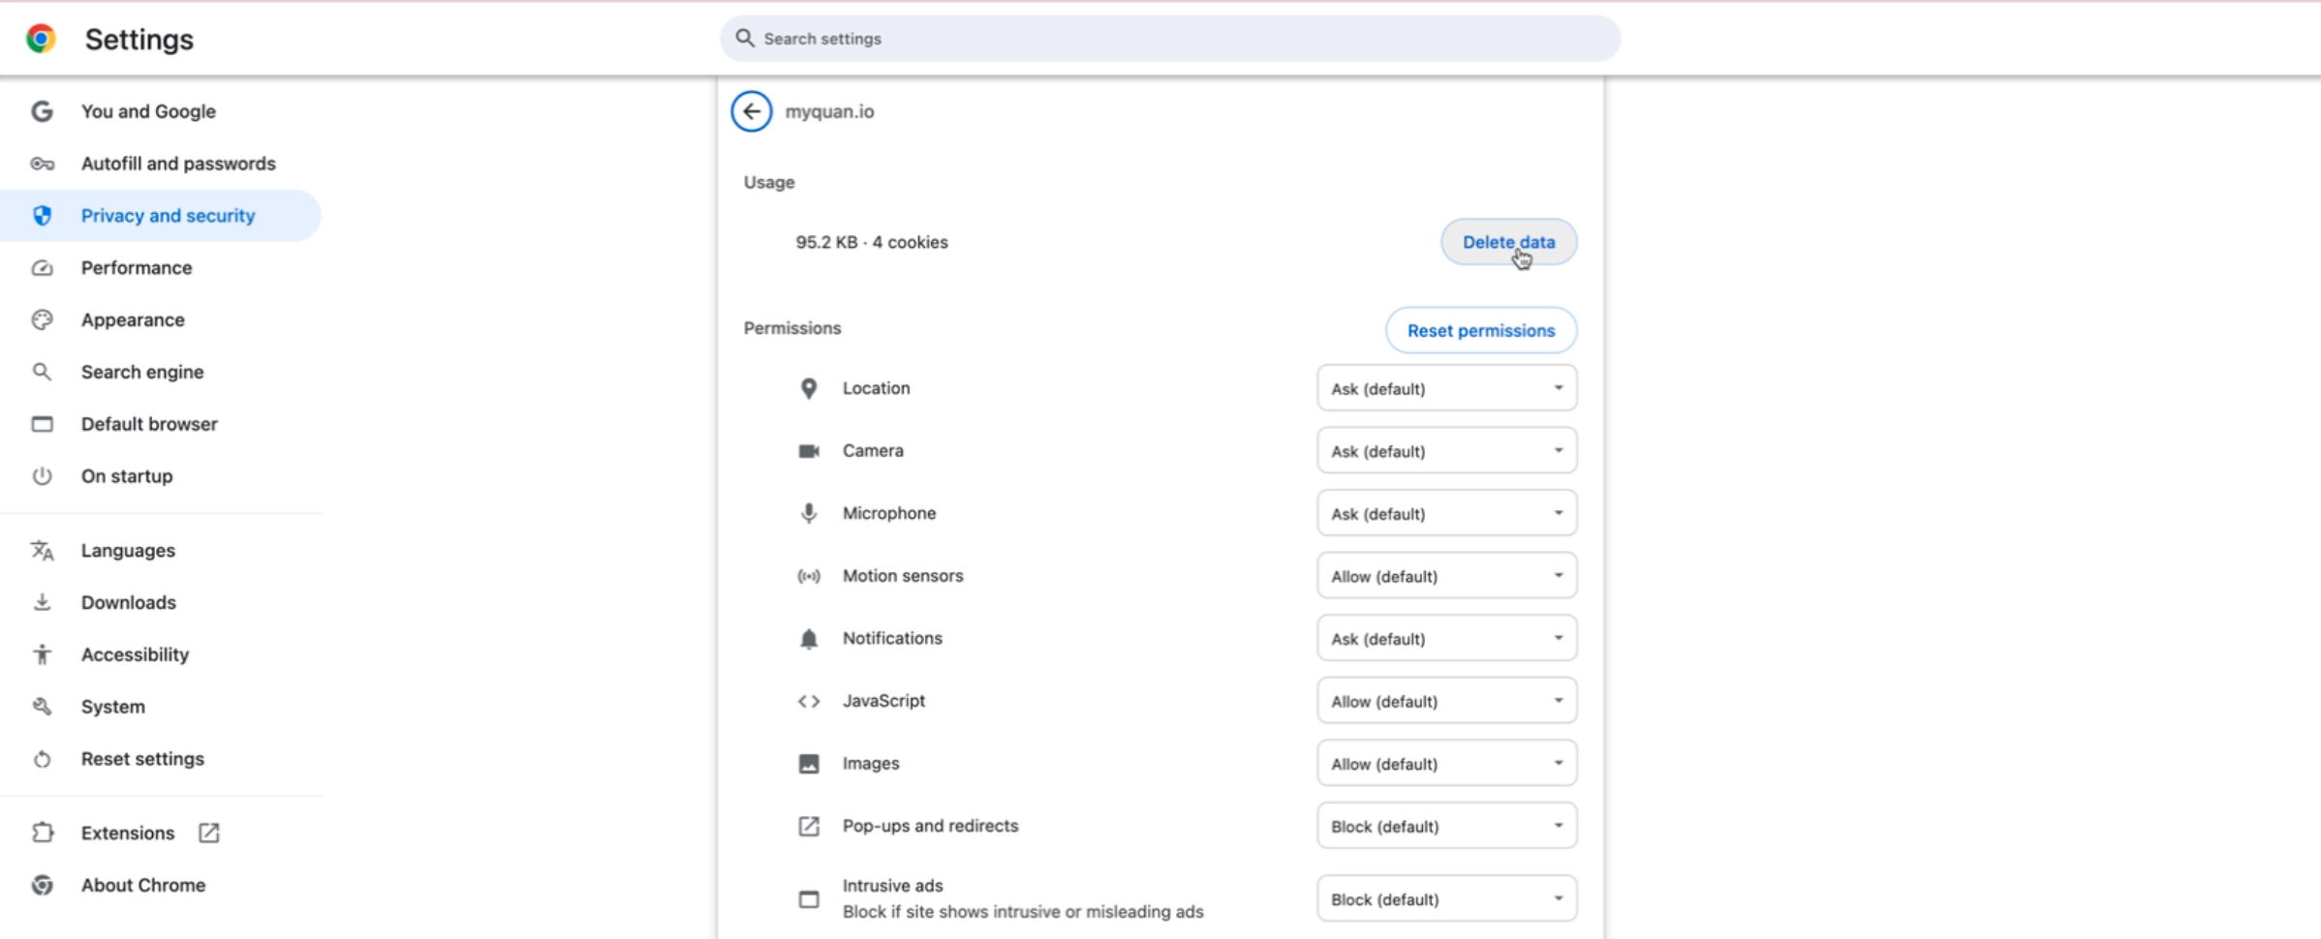The width and height of the screenshot is (2321, 939).
Task: Click the Reset permissions button
Action: pyautogui.click(x=1480, y=331)
